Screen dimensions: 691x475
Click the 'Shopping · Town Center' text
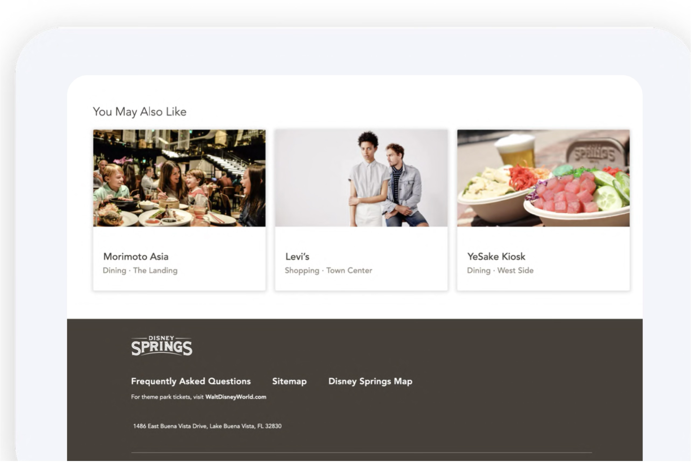pos(329,271)
